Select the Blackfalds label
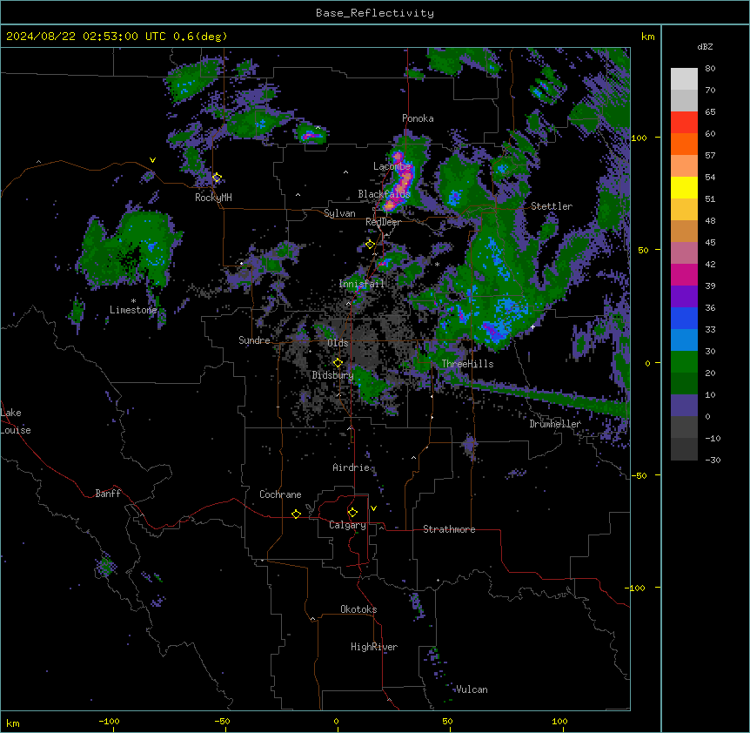The height and width of the screenshot is (733, 750). coord(384,194)
